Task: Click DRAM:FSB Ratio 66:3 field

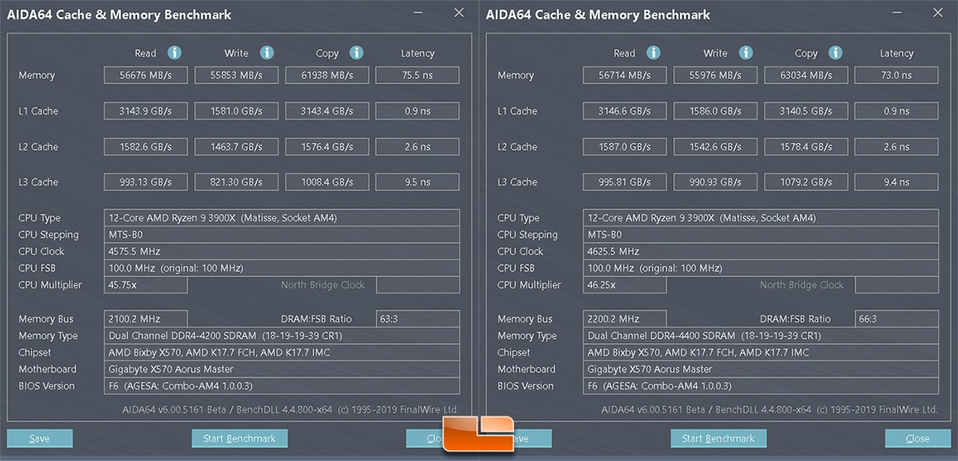Action: pos(897,318)
